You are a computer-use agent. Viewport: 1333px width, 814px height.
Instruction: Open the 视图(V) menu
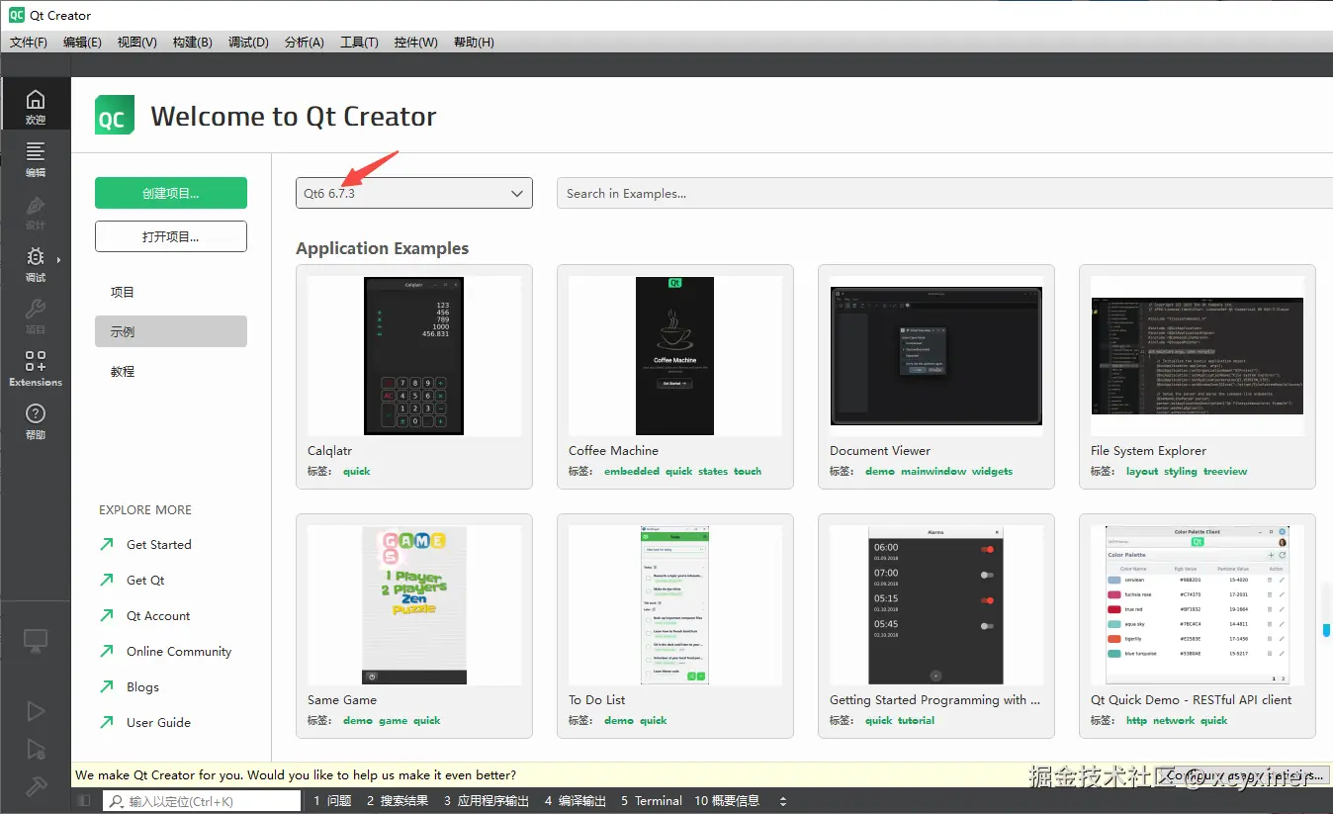[136, 42]
